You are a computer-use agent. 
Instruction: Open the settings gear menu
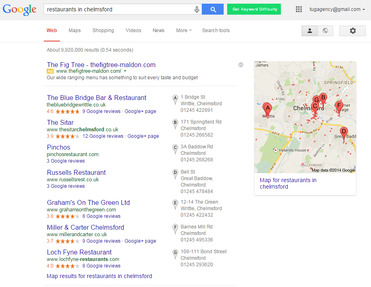(353, 31)
